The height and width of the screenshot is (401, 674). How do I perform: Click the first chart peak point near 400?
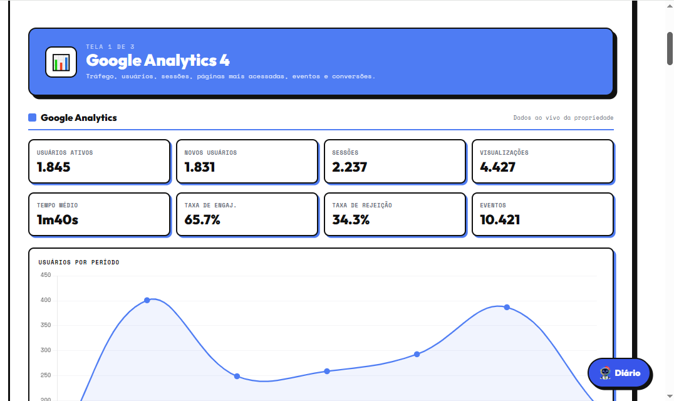[x=147, y=300]
